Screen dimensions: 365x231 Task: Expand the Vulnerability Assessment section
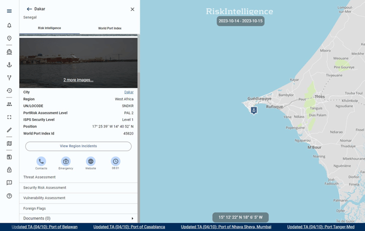tap(78, 198)
